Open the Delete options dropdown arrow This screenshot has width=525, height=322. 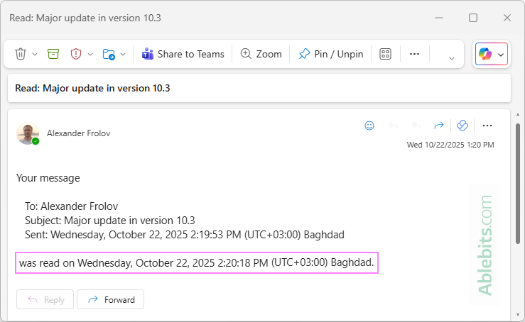[35, 54]
